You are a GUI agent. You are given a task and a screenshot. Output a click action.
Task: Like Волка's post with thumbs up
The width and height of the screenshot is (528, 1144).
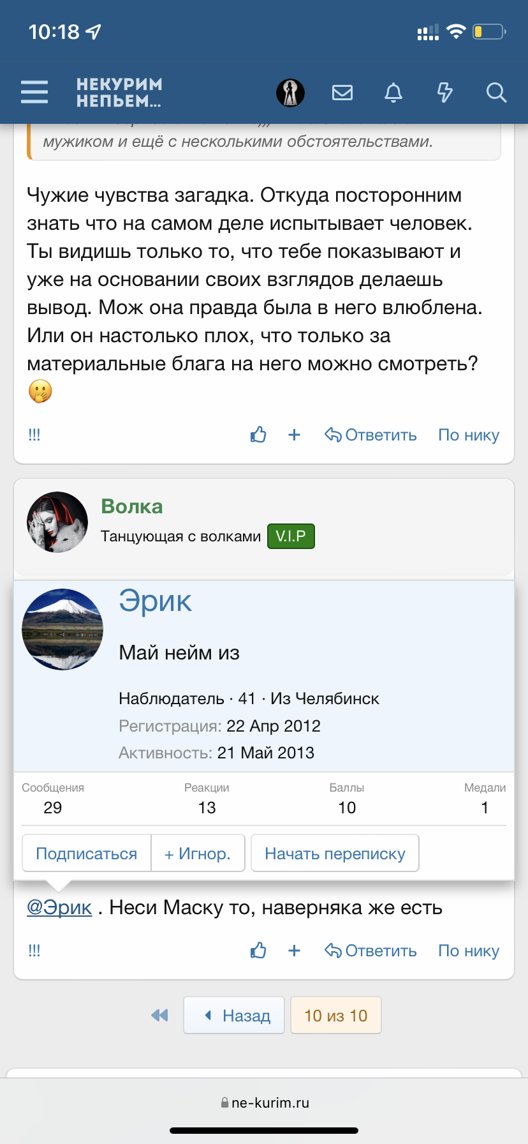(x=258, y=951)
